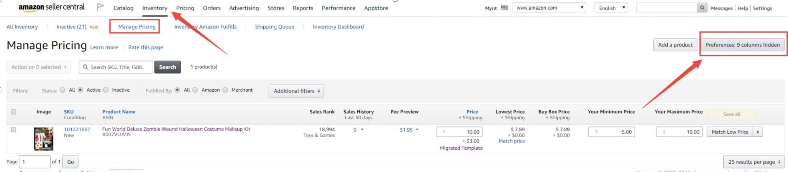This screenshot has height=172, width=788.
Task: Switch to All Inventory tab
Action: click(x=22, y=27)
